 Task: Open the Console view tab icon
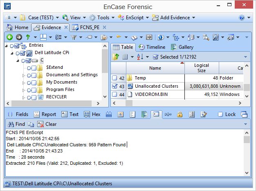click(x=156, y=114)
